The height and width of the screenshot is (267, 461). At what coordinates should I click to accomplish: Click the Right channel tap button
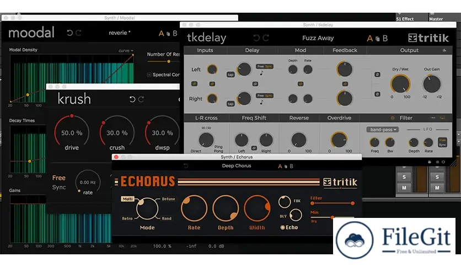tap(230, 104)
